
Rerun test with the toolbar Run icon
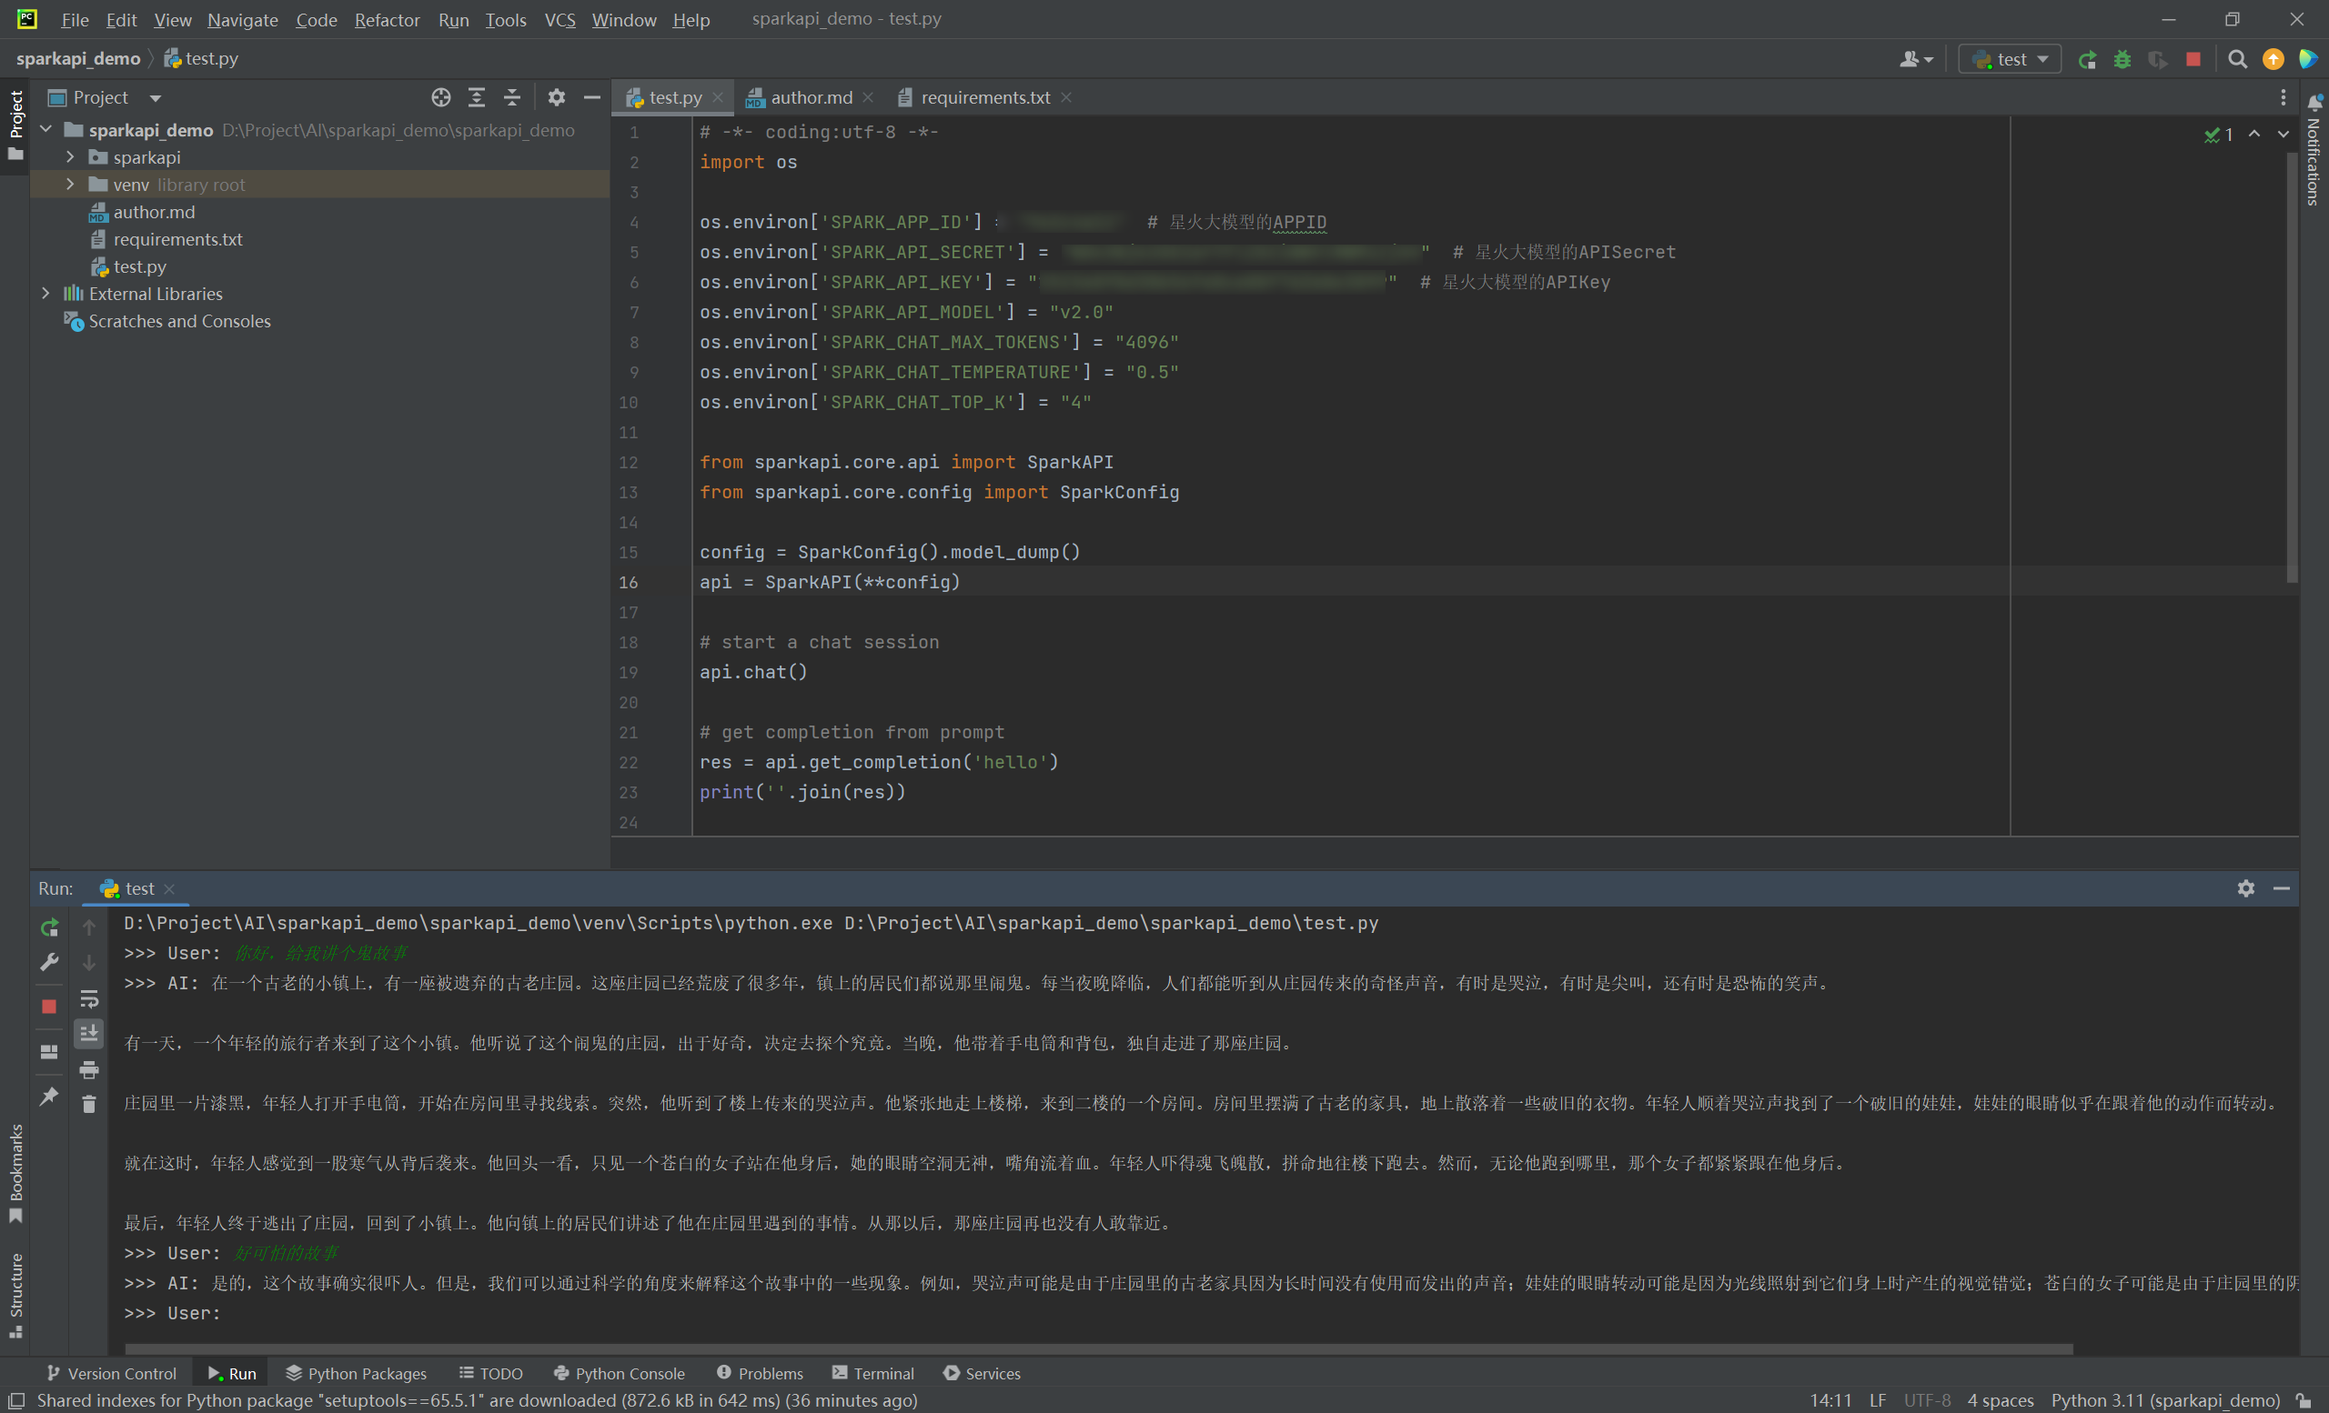point(2087,59)
